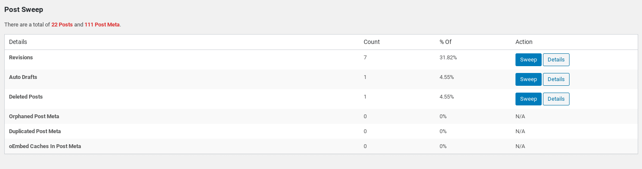Select the Orphaned Post Meta row
Image resolution: width=642 pixels, height=169 pixels.
coord(320,116)
